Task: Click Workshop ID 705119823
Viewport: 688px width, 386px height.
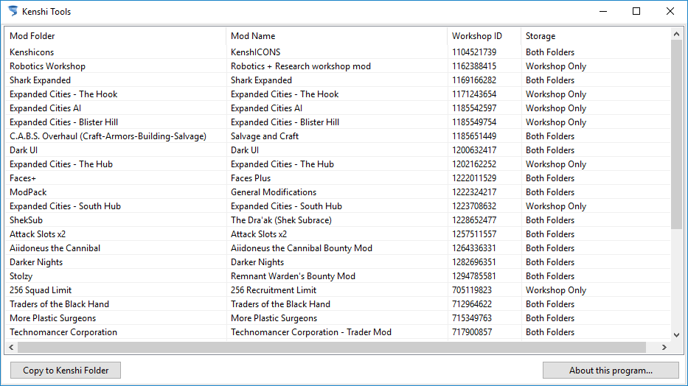Action: (472, 290)
